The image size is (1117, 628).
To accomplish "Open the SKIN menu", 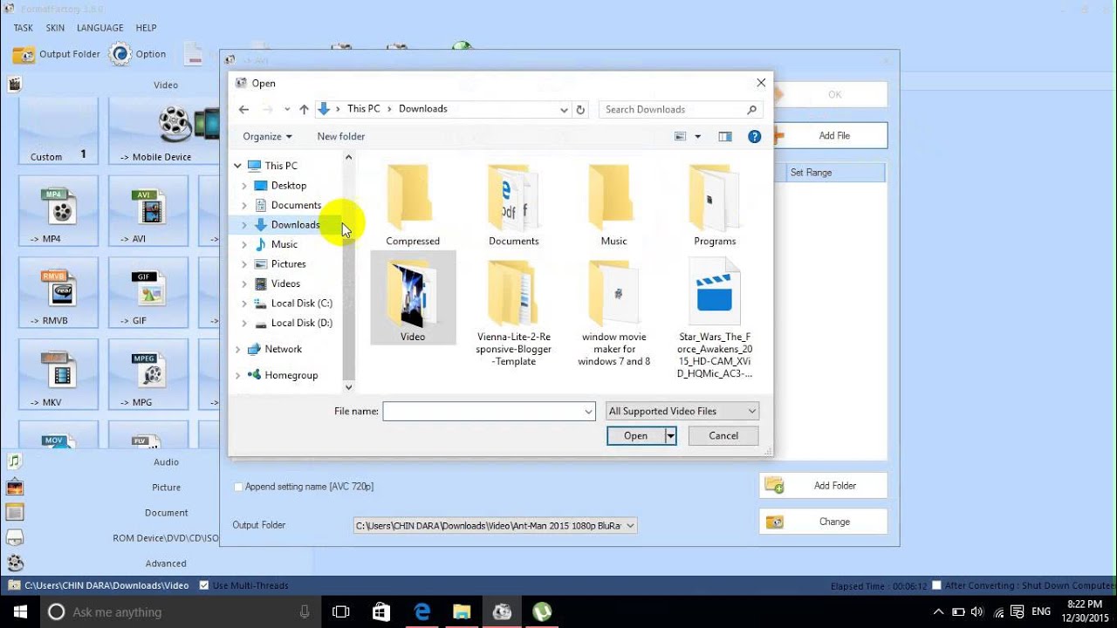I will 55,28.
